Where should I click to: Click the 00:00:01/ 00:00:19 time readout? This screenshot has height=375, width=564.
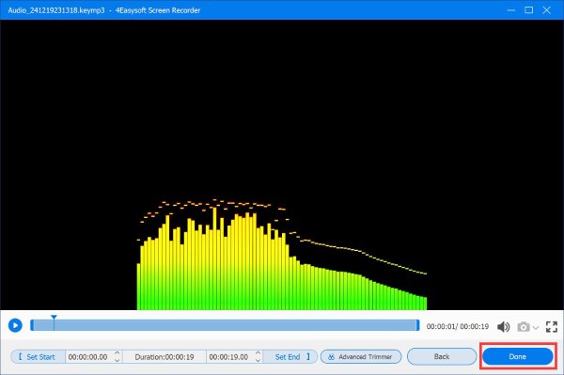(458, 326)
